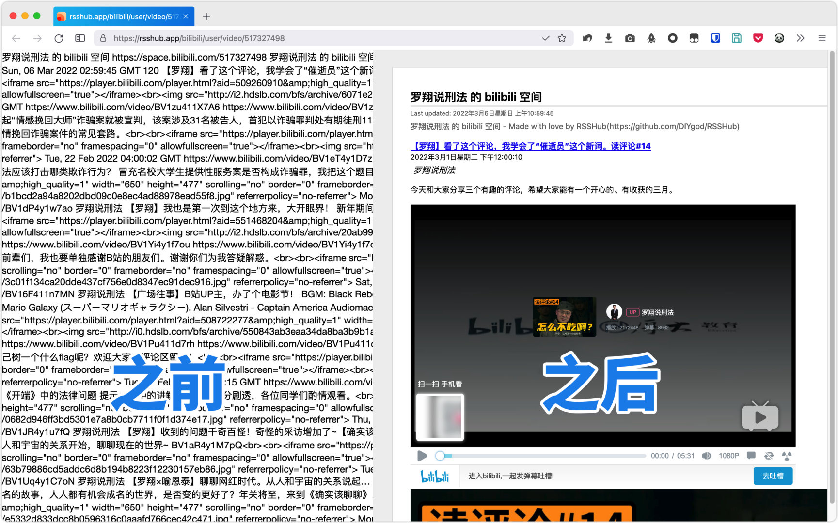Click 今天和大家分享三个有趣的评论 description
838x523 pixels.
click(543, 190)
